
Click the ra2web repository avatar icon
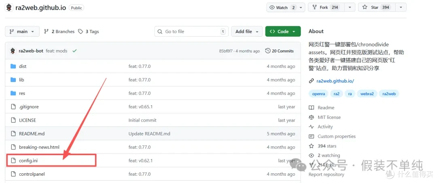9,8
